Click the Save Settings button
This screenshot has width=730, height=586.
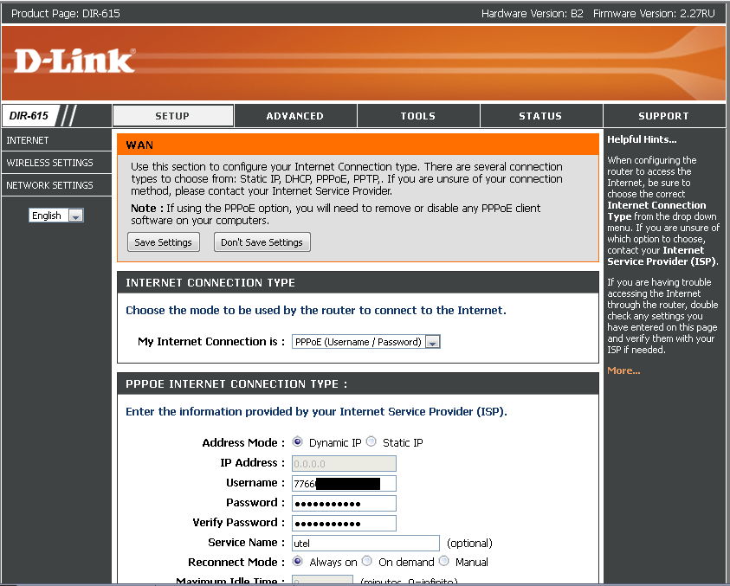tap(163, 242)
